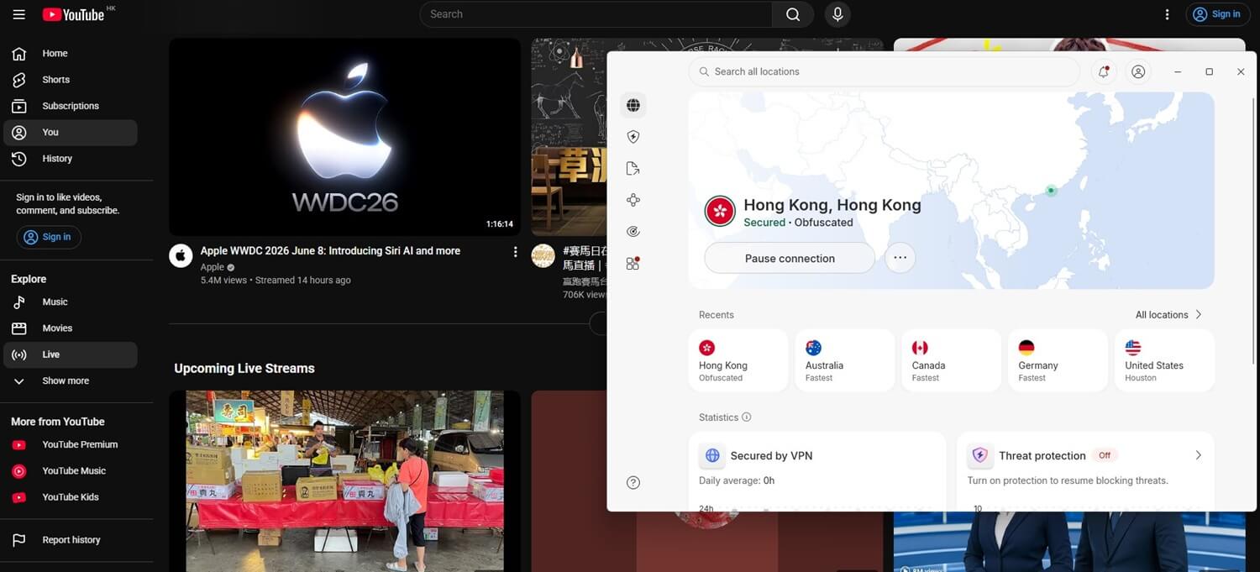Open YouTube Music link

(71, 471)
